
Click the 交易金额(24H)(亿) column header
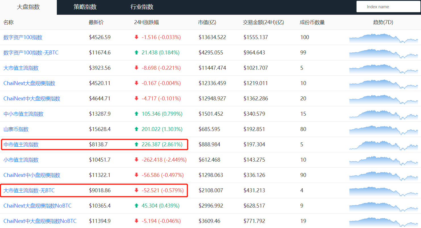point(263,22)
